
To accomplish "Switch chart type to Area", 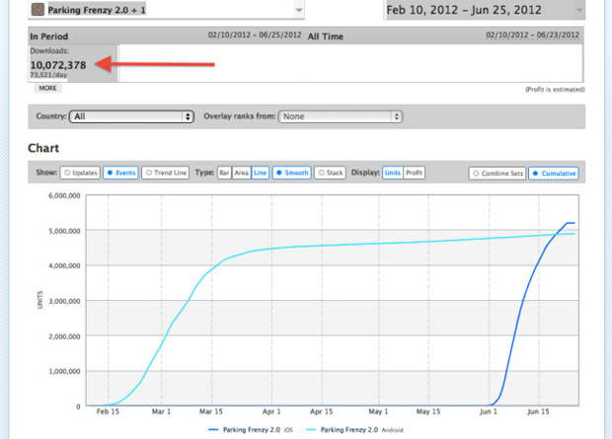I will [241, 173].
